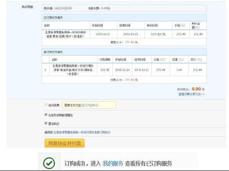Click the 付款小计 payment subtotal row
Viewport: 229px width, 171px height.
pyautogui.click(x=124, y=80)
